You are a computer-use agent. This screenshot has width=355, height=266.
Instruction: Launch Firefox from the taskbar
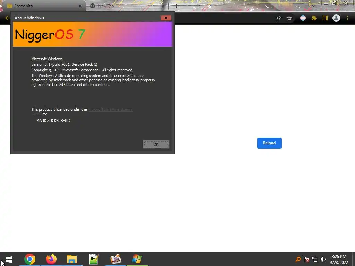(x=51, y=259)
